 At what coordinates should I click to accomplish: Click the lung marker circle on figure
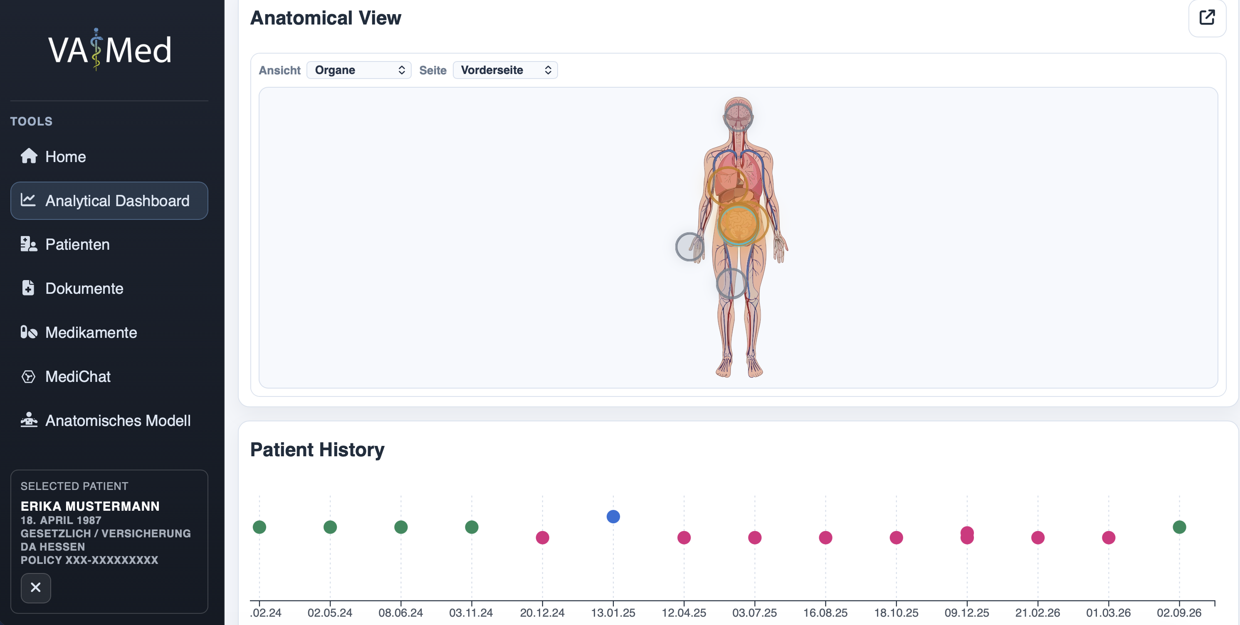(727, 186)
